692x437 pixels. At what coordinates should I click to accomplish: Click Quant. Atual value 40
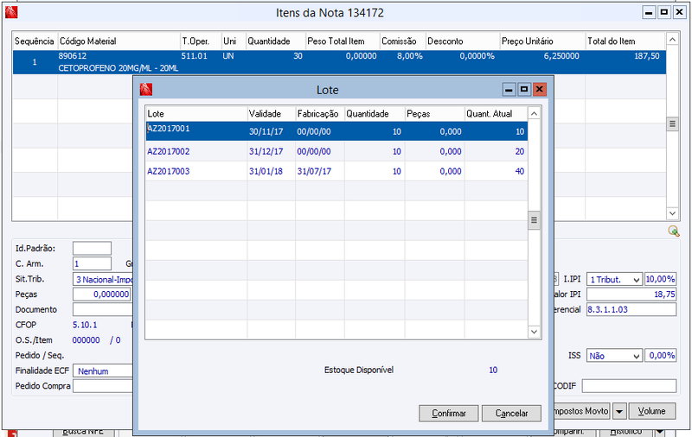click(520, 171)
